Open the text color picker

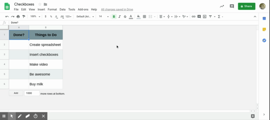[x=131, y=17]
